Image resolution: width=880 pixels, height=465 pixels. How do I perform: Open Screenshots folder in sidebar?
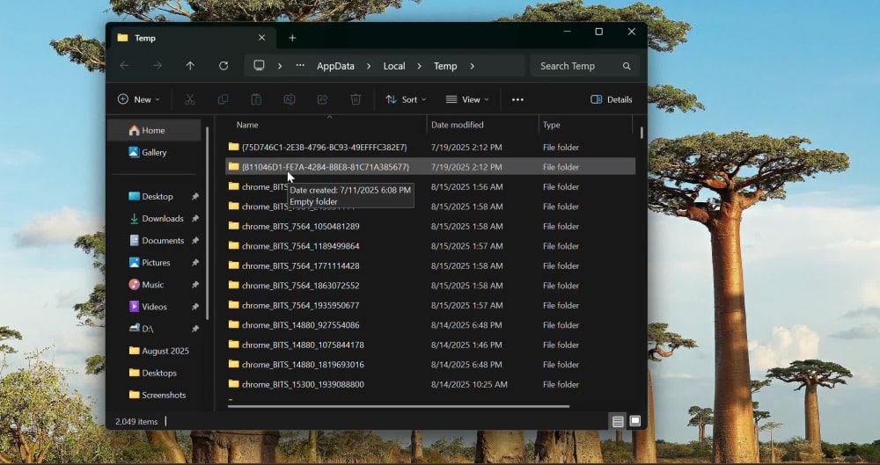164,395
